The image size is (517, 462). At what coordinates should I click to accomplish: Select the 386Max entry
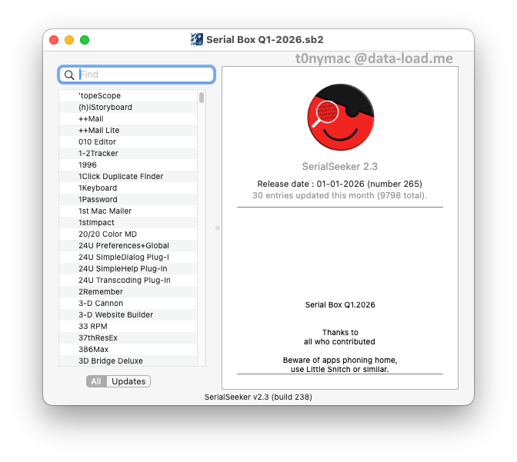[x=128, y=349]
